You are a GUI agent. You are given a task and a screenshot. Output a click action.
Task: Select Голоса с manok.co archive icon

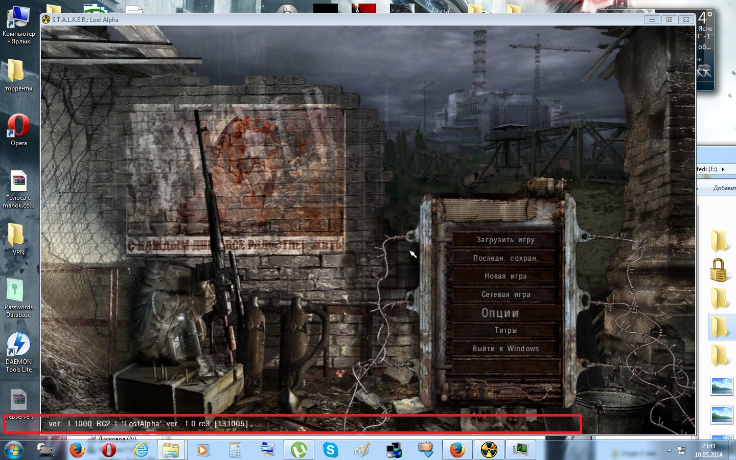(18, 190)
